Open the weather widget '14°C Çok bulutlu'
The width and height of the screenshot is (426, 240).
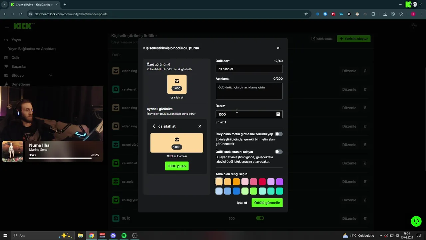point(358,235)
